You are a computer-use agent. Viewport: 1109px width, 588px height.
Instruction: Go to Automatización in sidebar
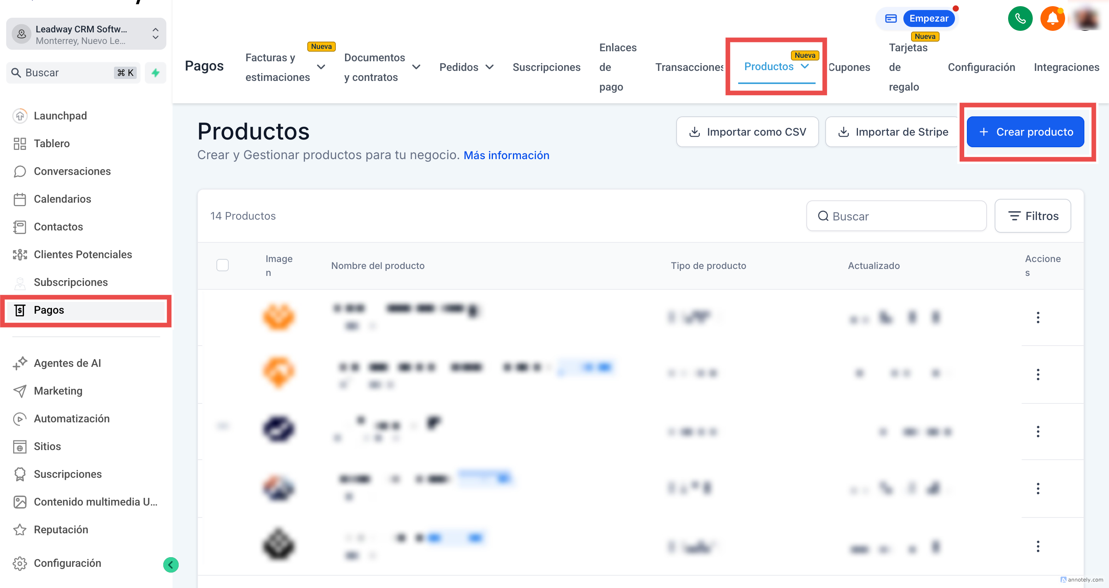click(72, 419)
